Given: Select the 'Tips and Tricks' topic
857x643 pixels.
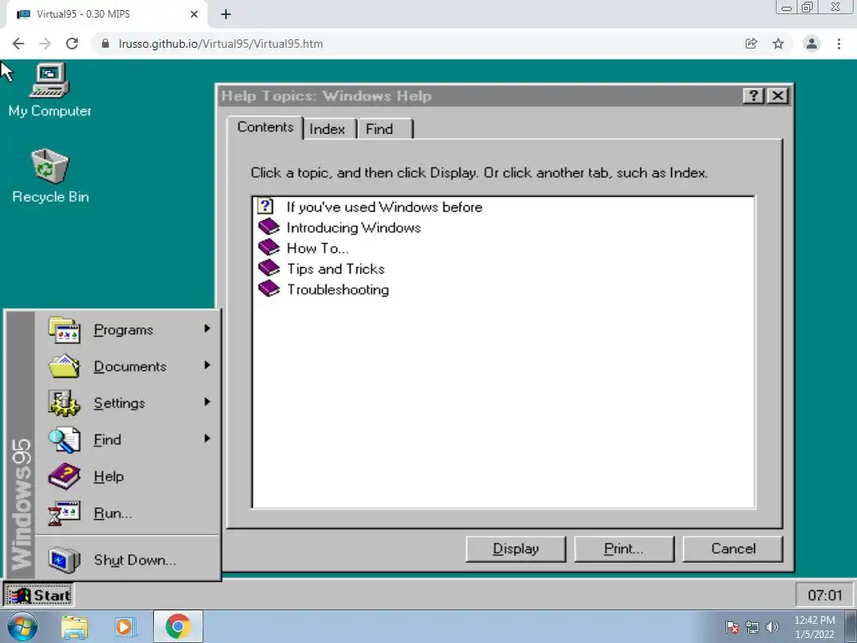Looking at the screenshot, I should pyautogui.click(x=336, y=269).
